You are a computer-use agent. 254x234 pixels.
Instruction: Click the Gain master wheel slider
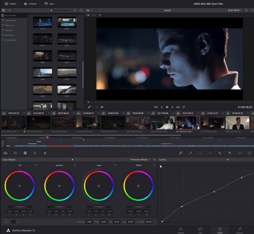click(x=99, y=207)
